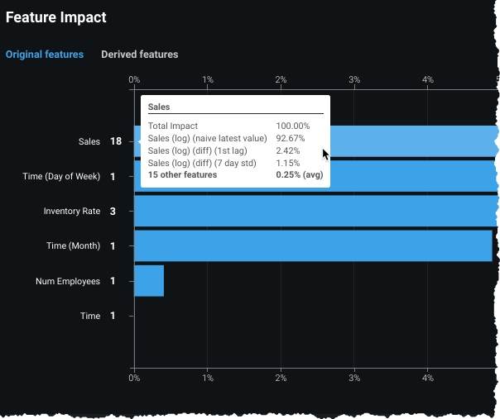Click the Time (Month) bar

pos(313,245)
